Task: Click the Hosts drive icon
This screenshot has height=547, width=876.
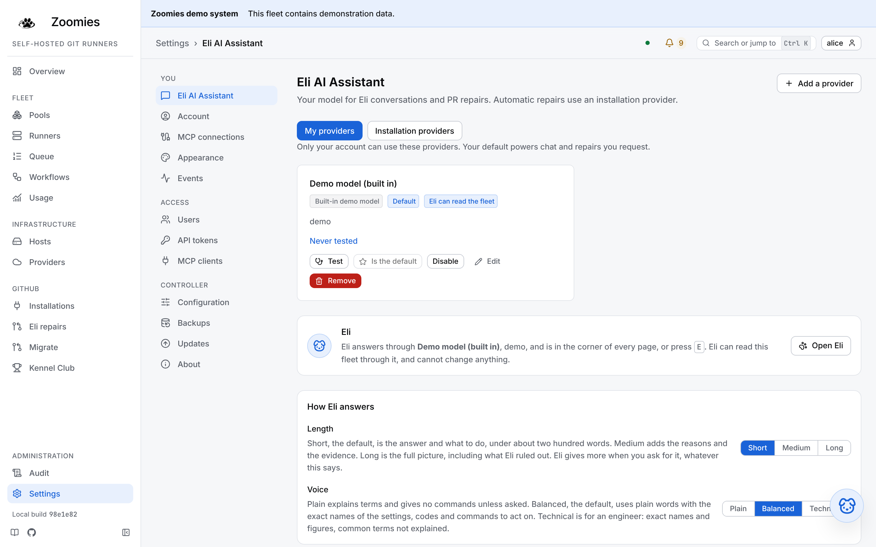Action: point(17,241)
